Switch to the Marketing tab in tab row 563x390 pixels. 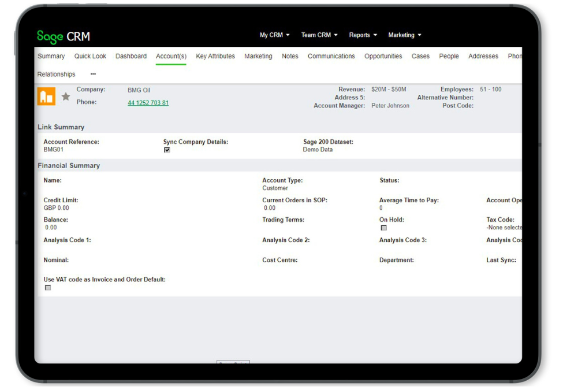point(258,56)
